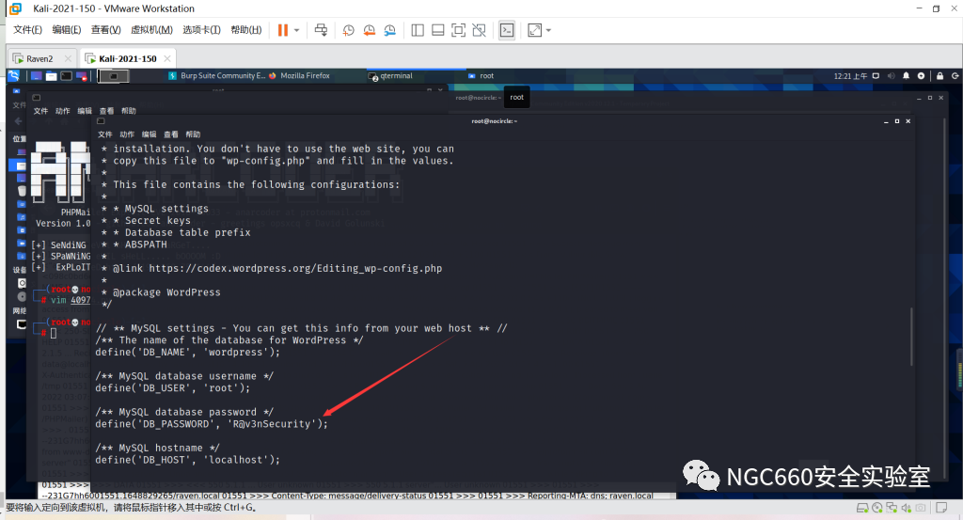The height and width of the screenshot is (520, 963).
Task: Launch the terminal emulator from Kali panel
Action: [x=66, y=76]
